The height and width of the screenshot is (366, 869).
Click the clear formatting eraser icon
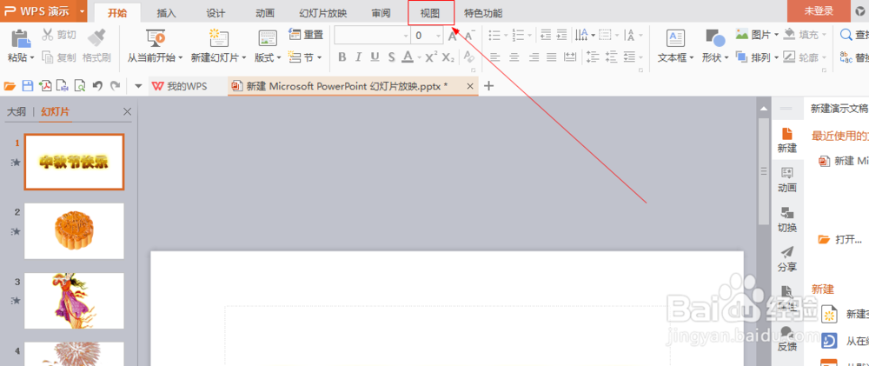[469, 57]
